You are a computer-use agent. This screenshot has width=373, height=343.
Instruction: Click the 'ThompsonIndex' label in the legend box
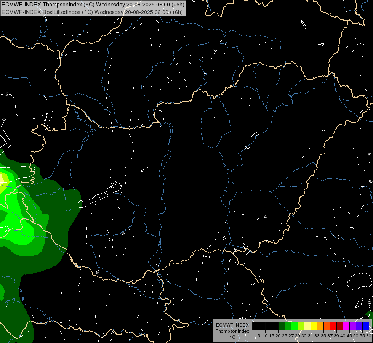tap(232, 331)
